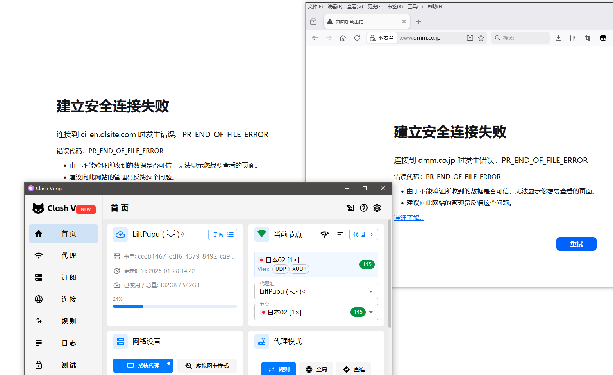Click the lightweight mode icon in header
This screenshot has height=375, width=613.
350,208
